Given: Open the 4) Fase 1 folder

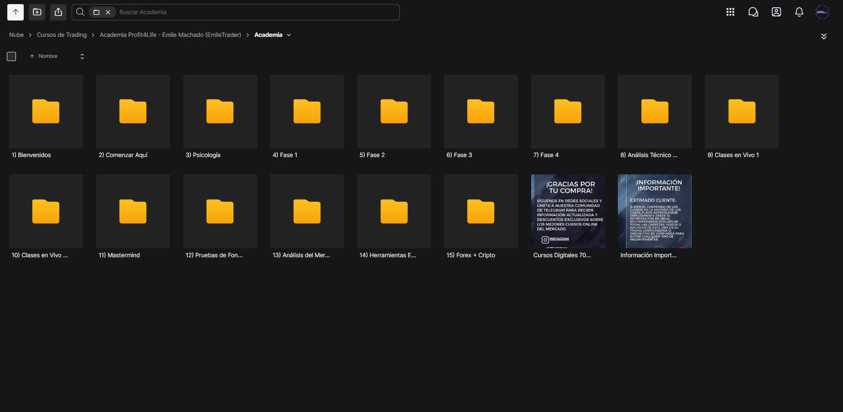Looking at the screenshot, I should pos(307,117).
